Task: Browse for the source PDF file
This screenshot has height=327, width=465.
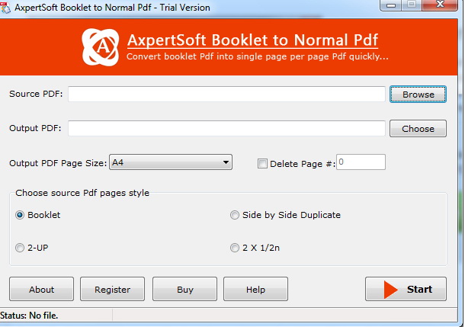Action: pos(418,95)
